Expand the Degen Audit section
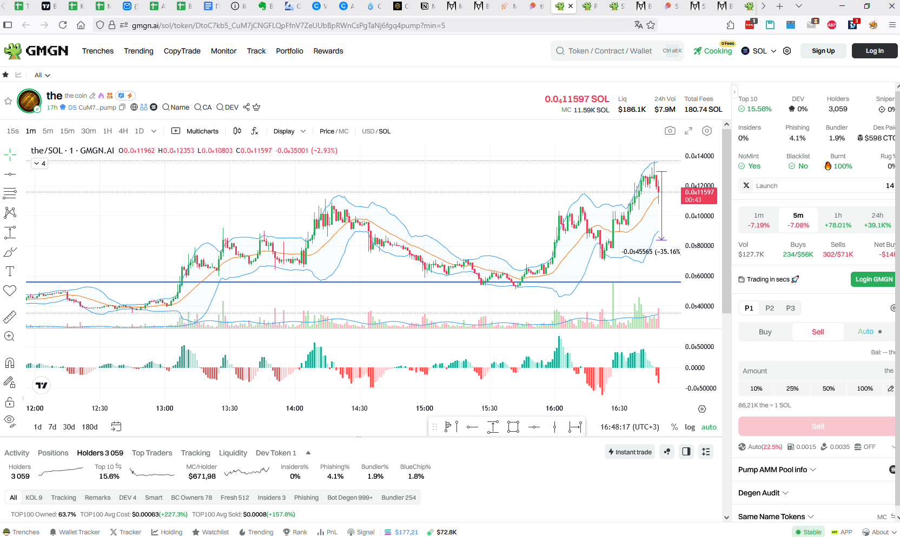 pos(763,493)
